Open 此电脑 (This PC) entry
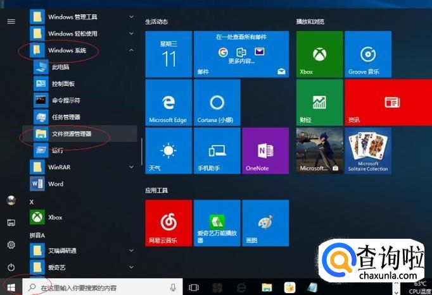432x295 pixels. tap(80, 67)
